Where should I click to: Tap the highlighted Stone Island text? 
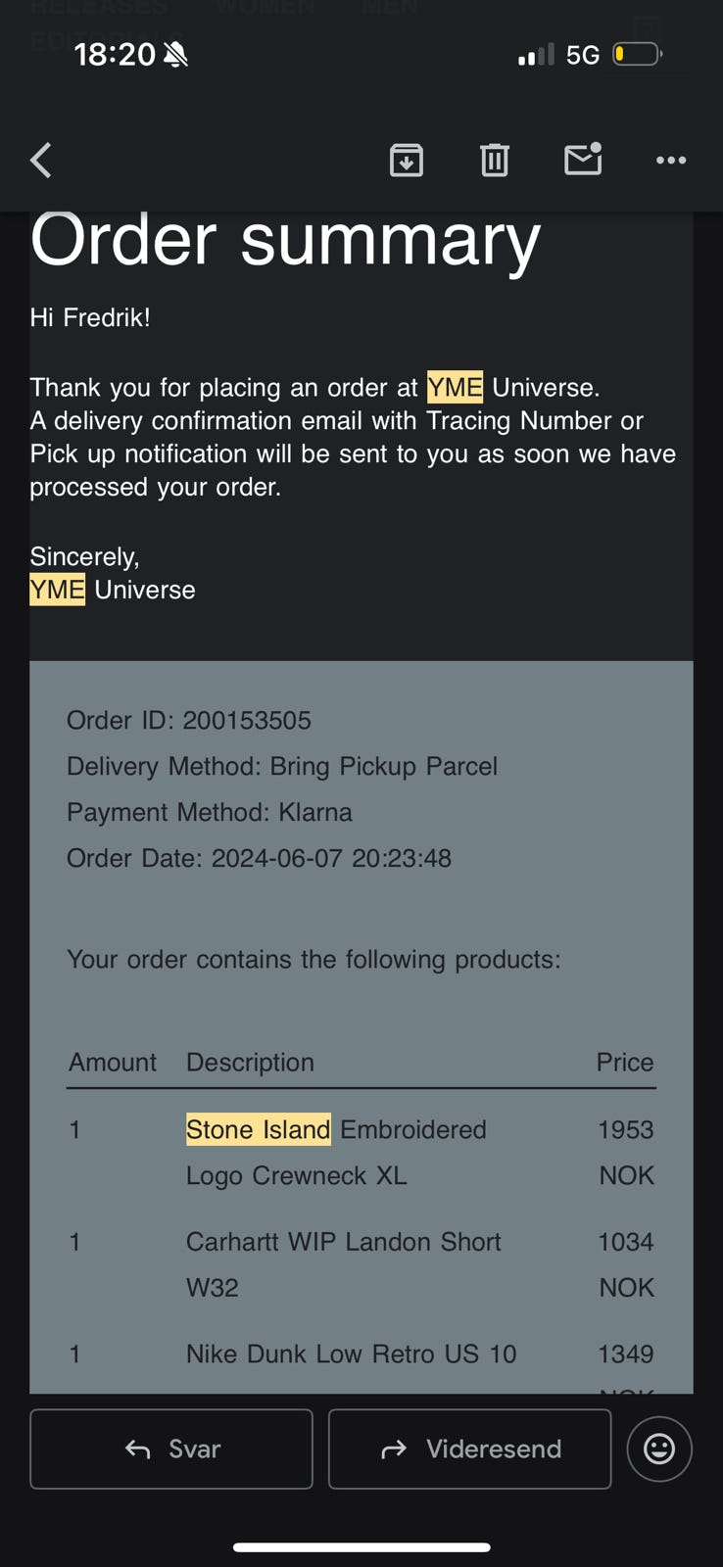(x=259, y=1129)
